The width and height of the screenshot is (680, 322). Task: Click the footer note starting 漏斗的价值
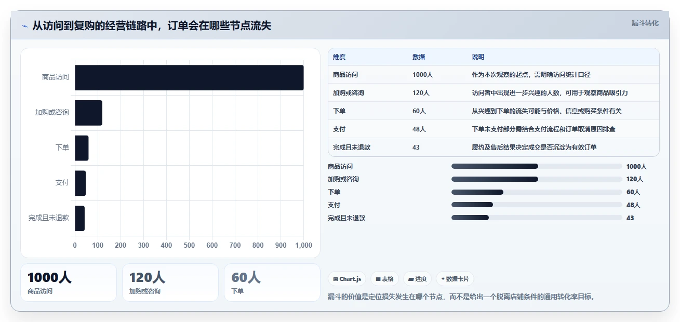461,297
